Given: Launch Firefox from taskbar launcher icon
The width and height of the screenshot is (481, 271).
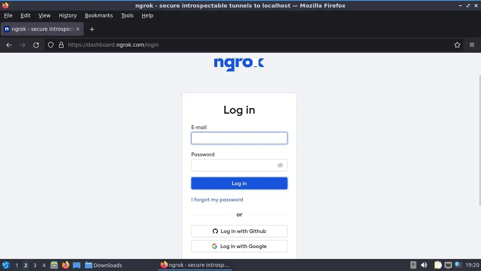Looking at the screenshot, I should 66,265.
